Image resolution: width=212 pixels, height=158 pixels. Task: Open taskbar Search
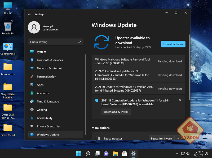pos(88,154)
